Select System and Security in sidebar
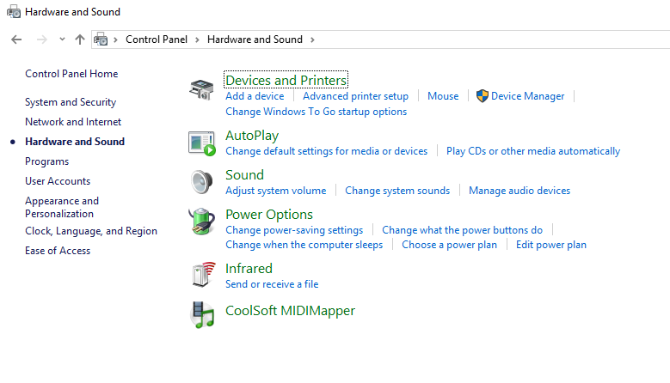Image resolution: width=670 pixels, height=383 pixels. (x=71, y=102)
